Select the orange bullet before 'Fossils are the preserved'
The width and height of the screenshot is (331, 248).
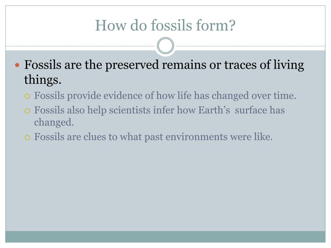[x=17, y=65]
